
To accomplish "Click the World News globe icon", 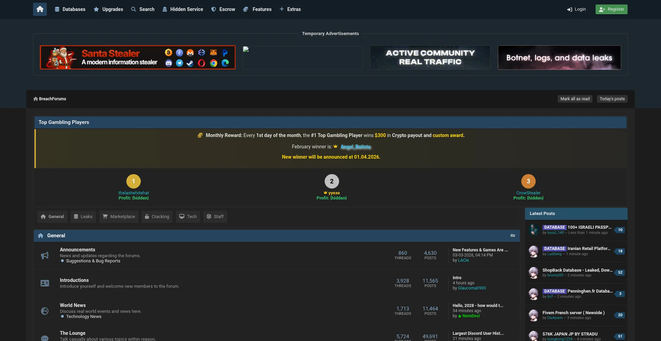I will [45, 311].
